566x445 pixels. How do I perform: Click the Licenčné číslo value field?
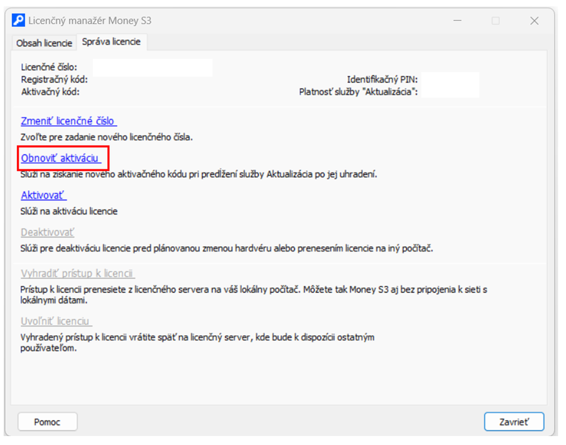152,67
